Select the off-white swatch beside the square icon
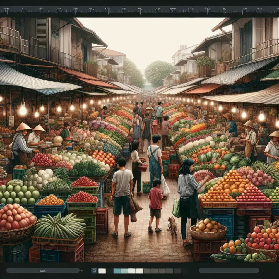The width and height of the screenshot is (279, 279). (x=102, y=271)
